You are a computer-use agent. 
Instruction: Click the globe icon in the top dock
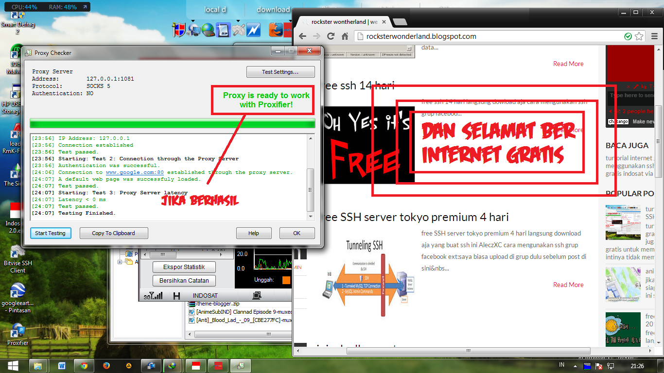[209, 30]
